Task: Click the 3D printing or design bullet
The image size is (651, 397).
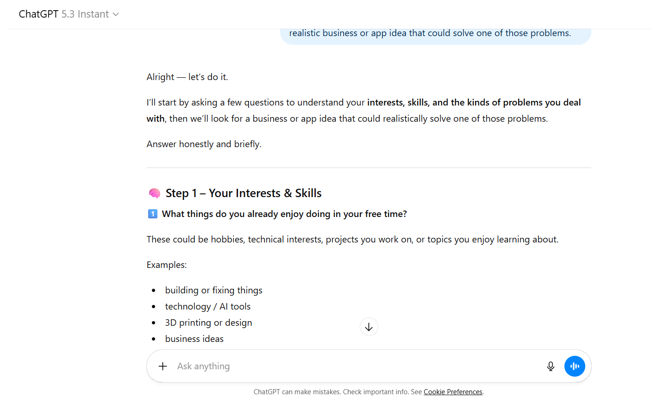Action: [x=208, y=323]
